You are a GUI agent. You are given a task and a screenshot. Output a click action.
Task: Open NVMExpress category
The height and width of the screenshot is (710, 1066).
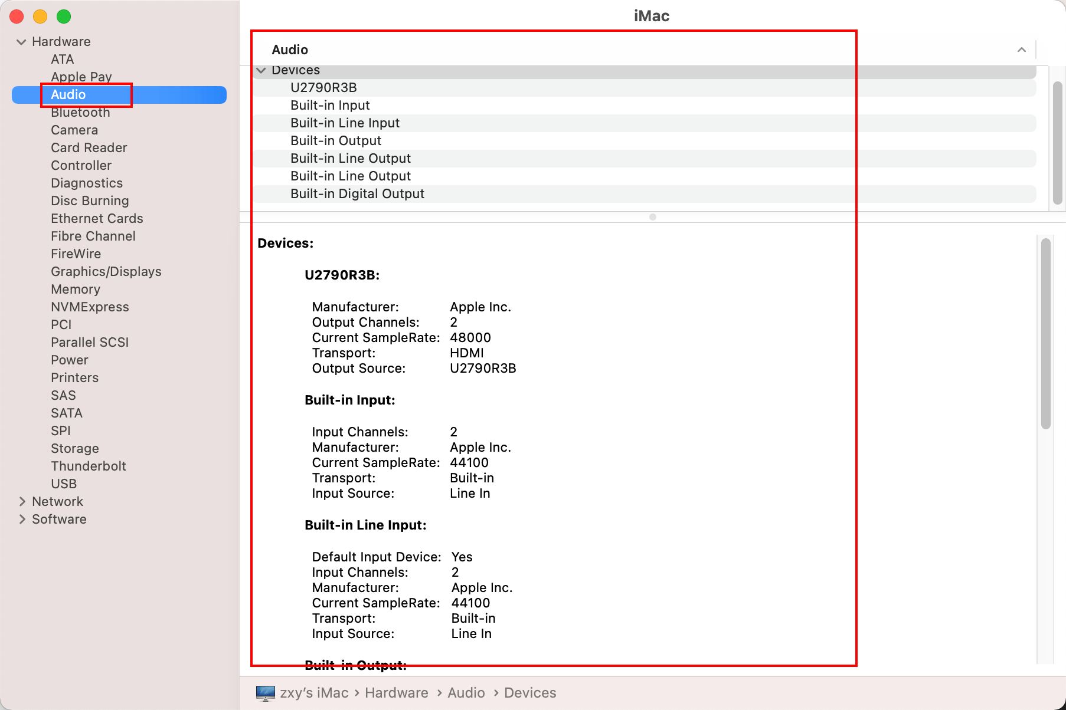click(90, 307)
